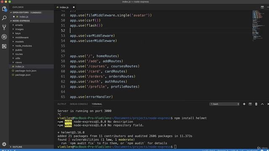Click 'app.use(errorHandler)' line

pyautogui.click(x=91, y=97)
